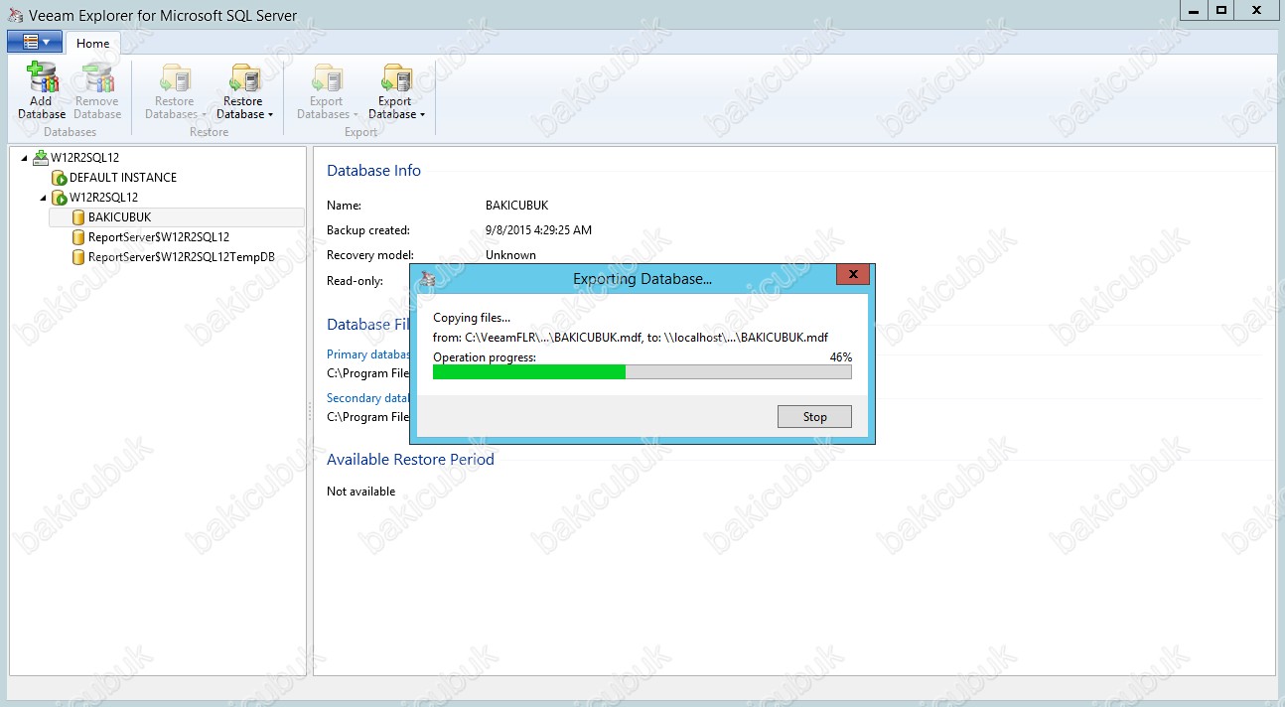Click the Add Database ribbon button
1285x707 pixels.
(42, 91)
